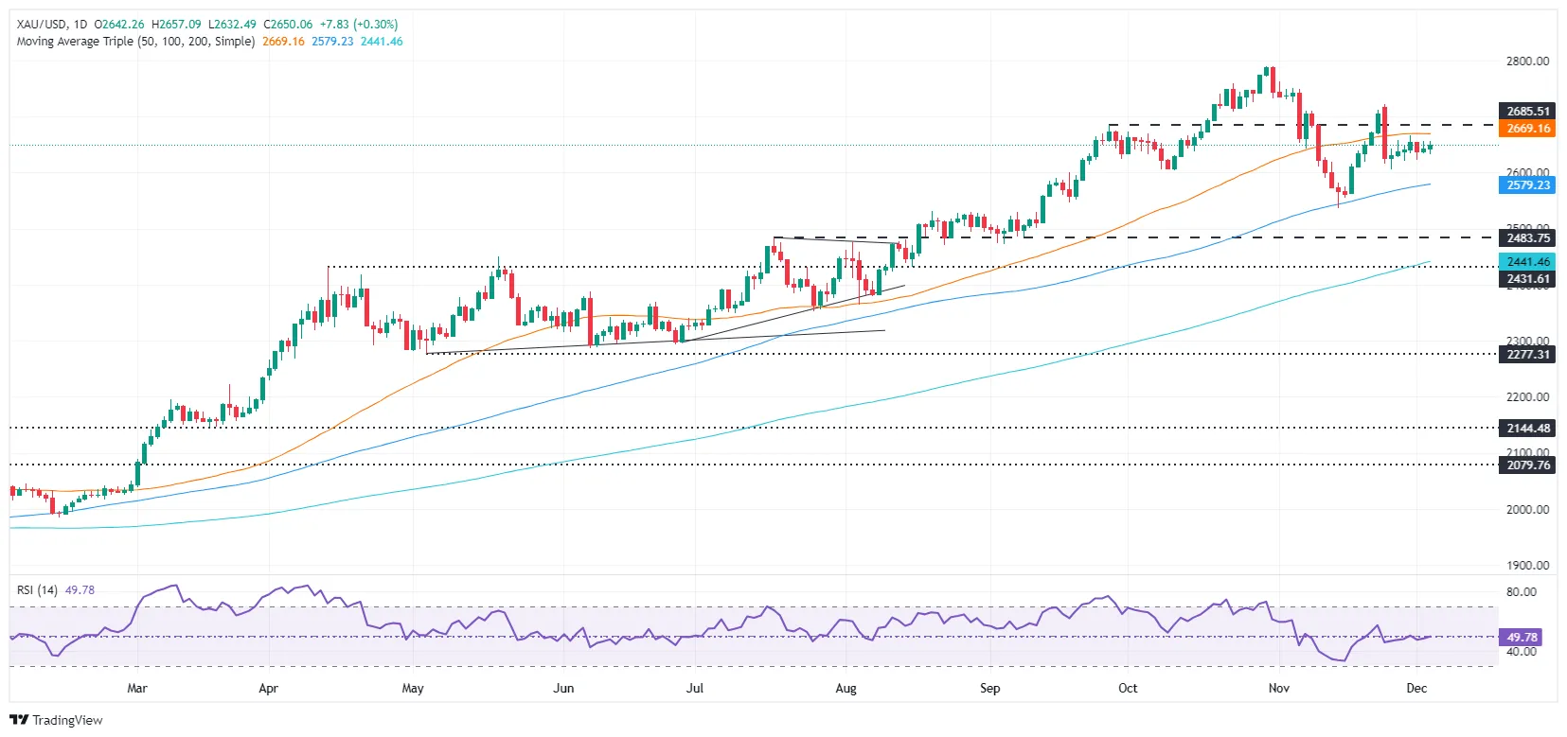Screen dimensions: 1567x737
Task: Select the Mar label on time axis
Action: (x=137, y=688)
